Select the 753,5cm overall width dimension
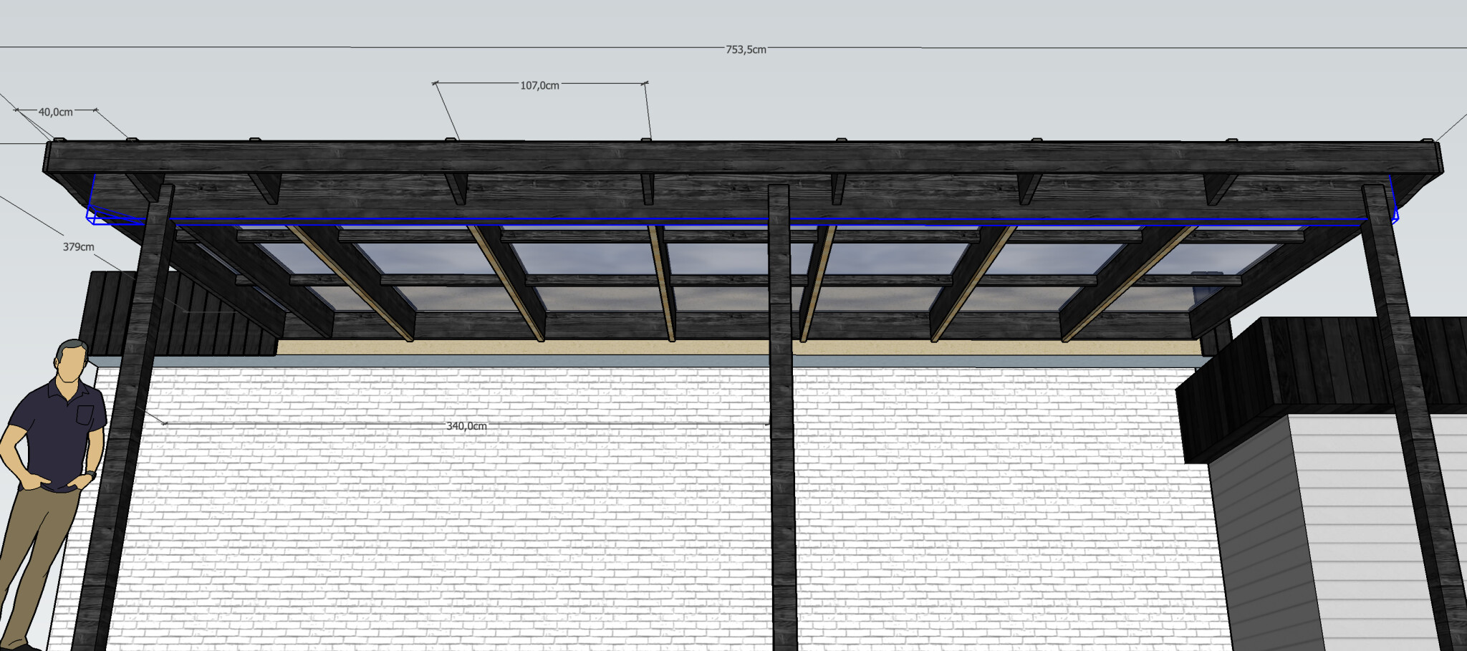 tap(746, 49)
